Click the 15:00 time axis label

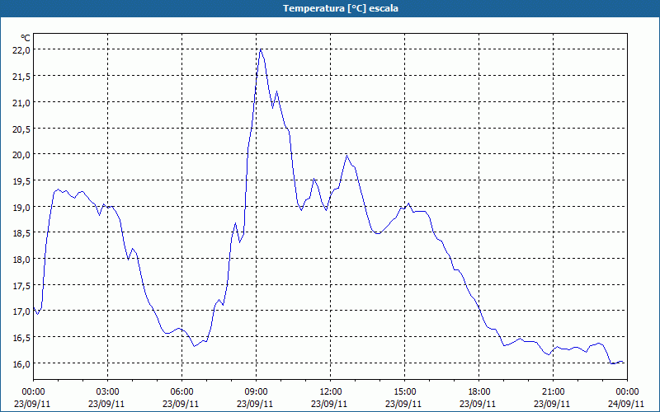click(x=404, y=392)
